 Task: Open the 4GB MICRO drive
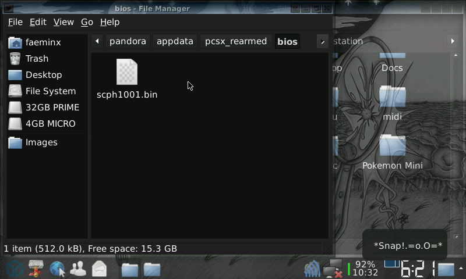click(x=50, y=124)
